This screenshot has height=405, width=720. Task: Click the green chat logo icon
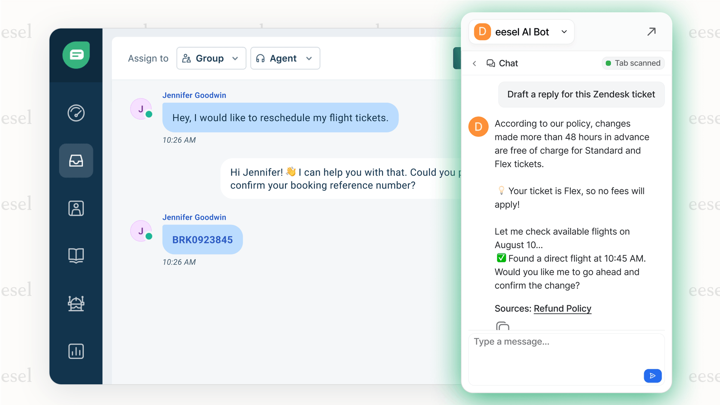click(76, 55)
